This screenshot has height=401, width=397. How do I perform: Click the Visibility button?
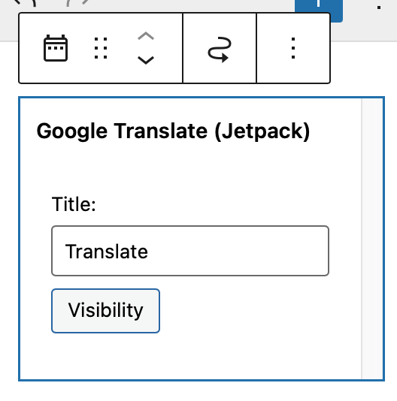105,311
